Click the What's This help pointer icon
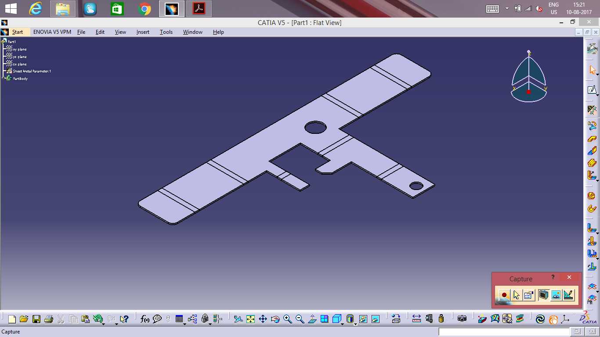Image resolution: width=600 pixels, height=337 pixels. [124, 319]
